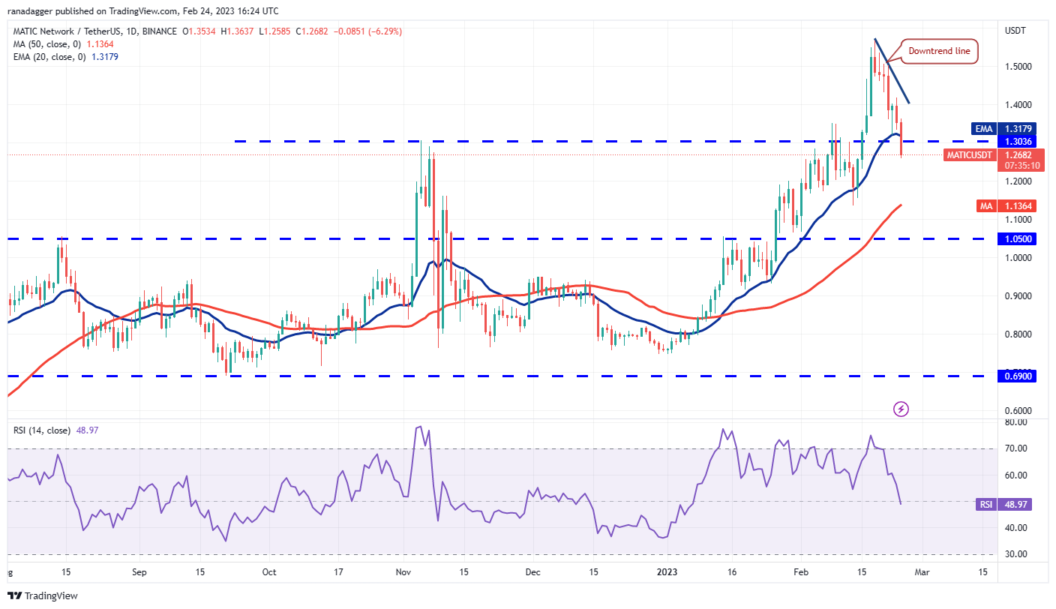This screenshot has height=609, width=1056.
Task: Select the downtrend line drawn from the price peak
Action: point(892,70)
